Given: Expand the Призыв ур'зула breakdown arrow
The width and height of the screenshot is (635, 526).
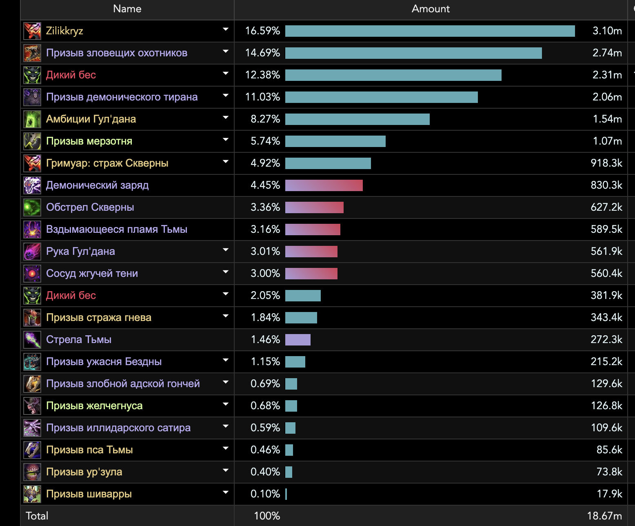Looking at the screenshot, I should [225, 471].
